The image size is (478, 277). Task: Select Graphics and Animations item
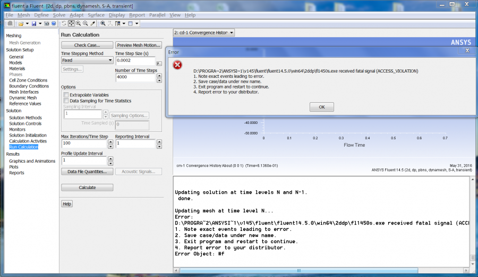tap(32, 161)
